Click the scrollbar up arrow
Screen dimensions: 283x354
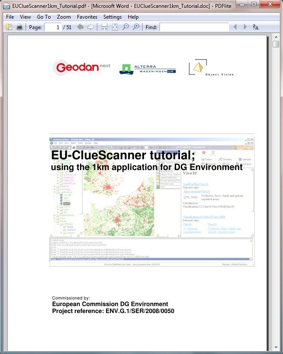(x=276, y=37)
